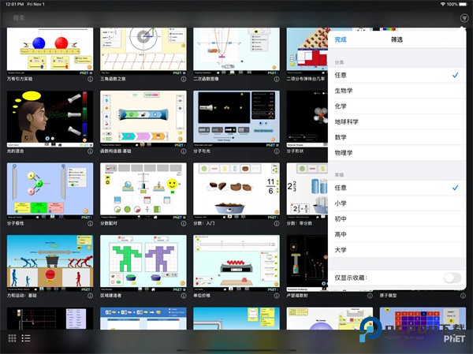Open info for 万有引力实验 simulation
This screenshot has width=473, height=354.
tap(91, 80)
